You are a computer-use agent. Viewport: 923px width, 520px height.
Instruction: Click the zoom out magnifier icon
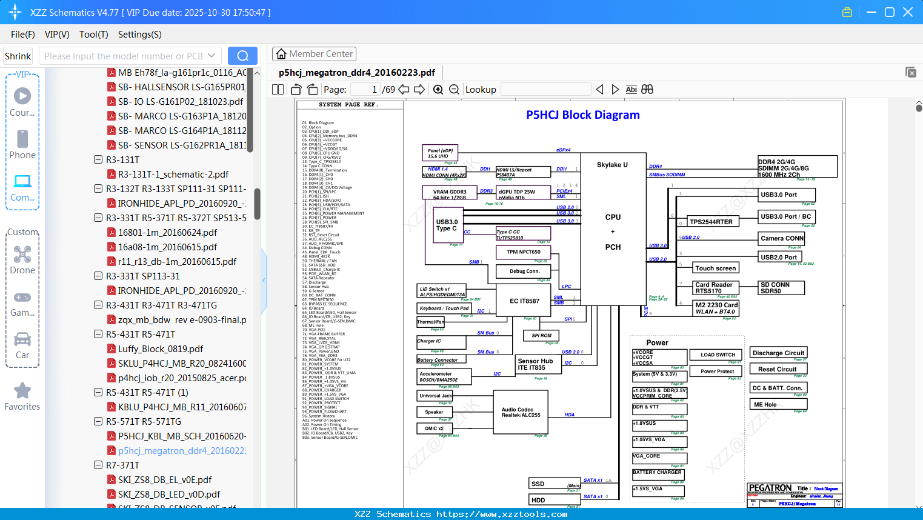coord(454,90)
